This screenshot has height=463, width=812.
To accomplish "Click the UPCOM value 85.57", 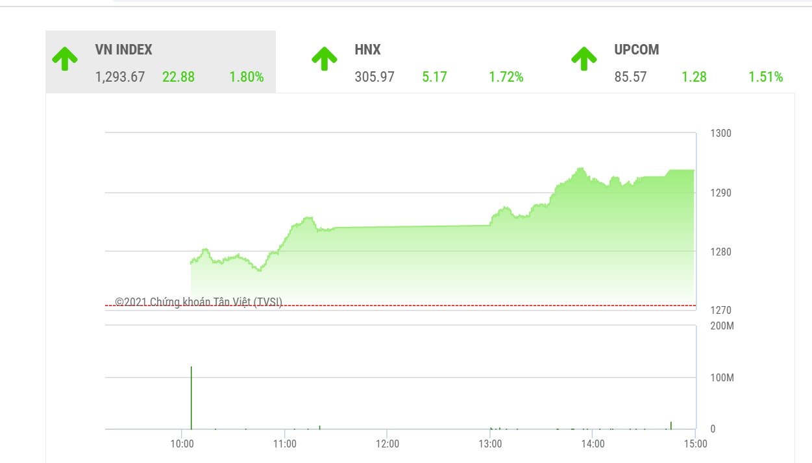I will 630,77.
